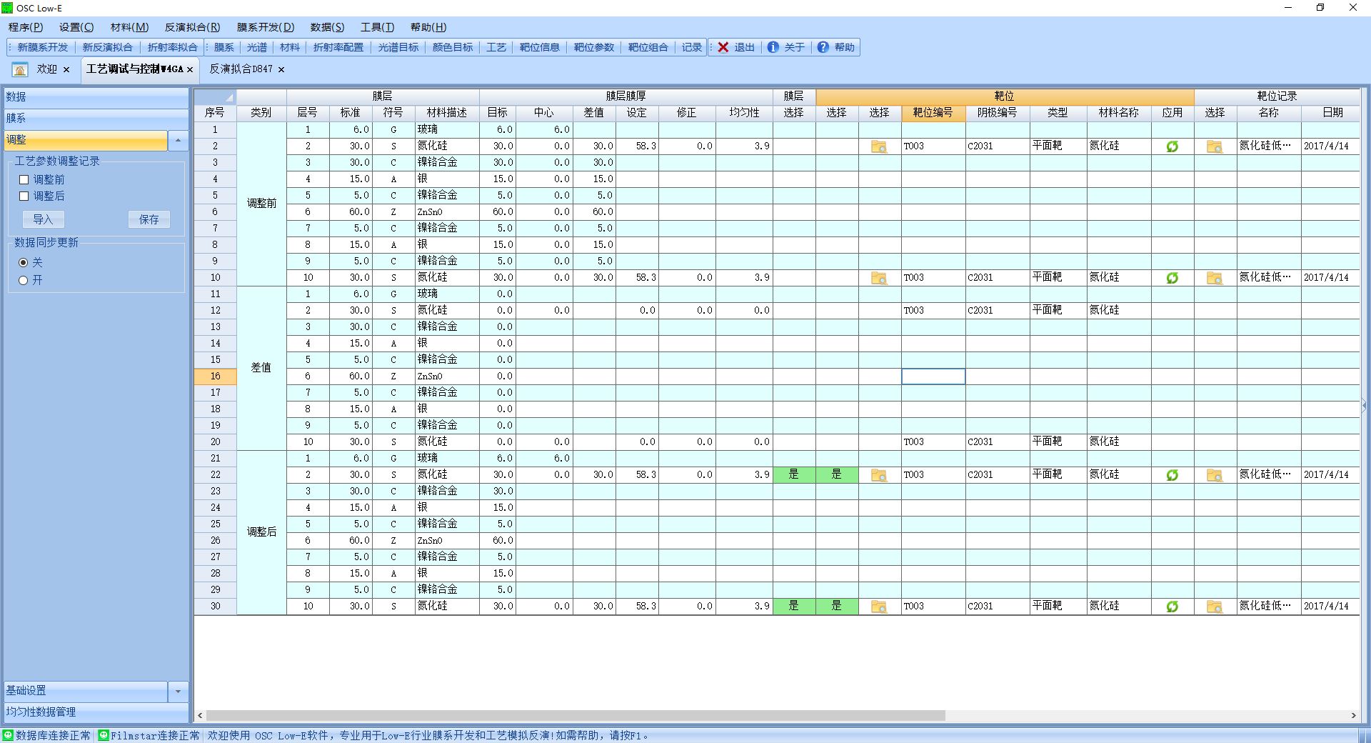Click 折射率拟合 toolbar button
This screenshot has height=743, width=1371.
(172, 47)
